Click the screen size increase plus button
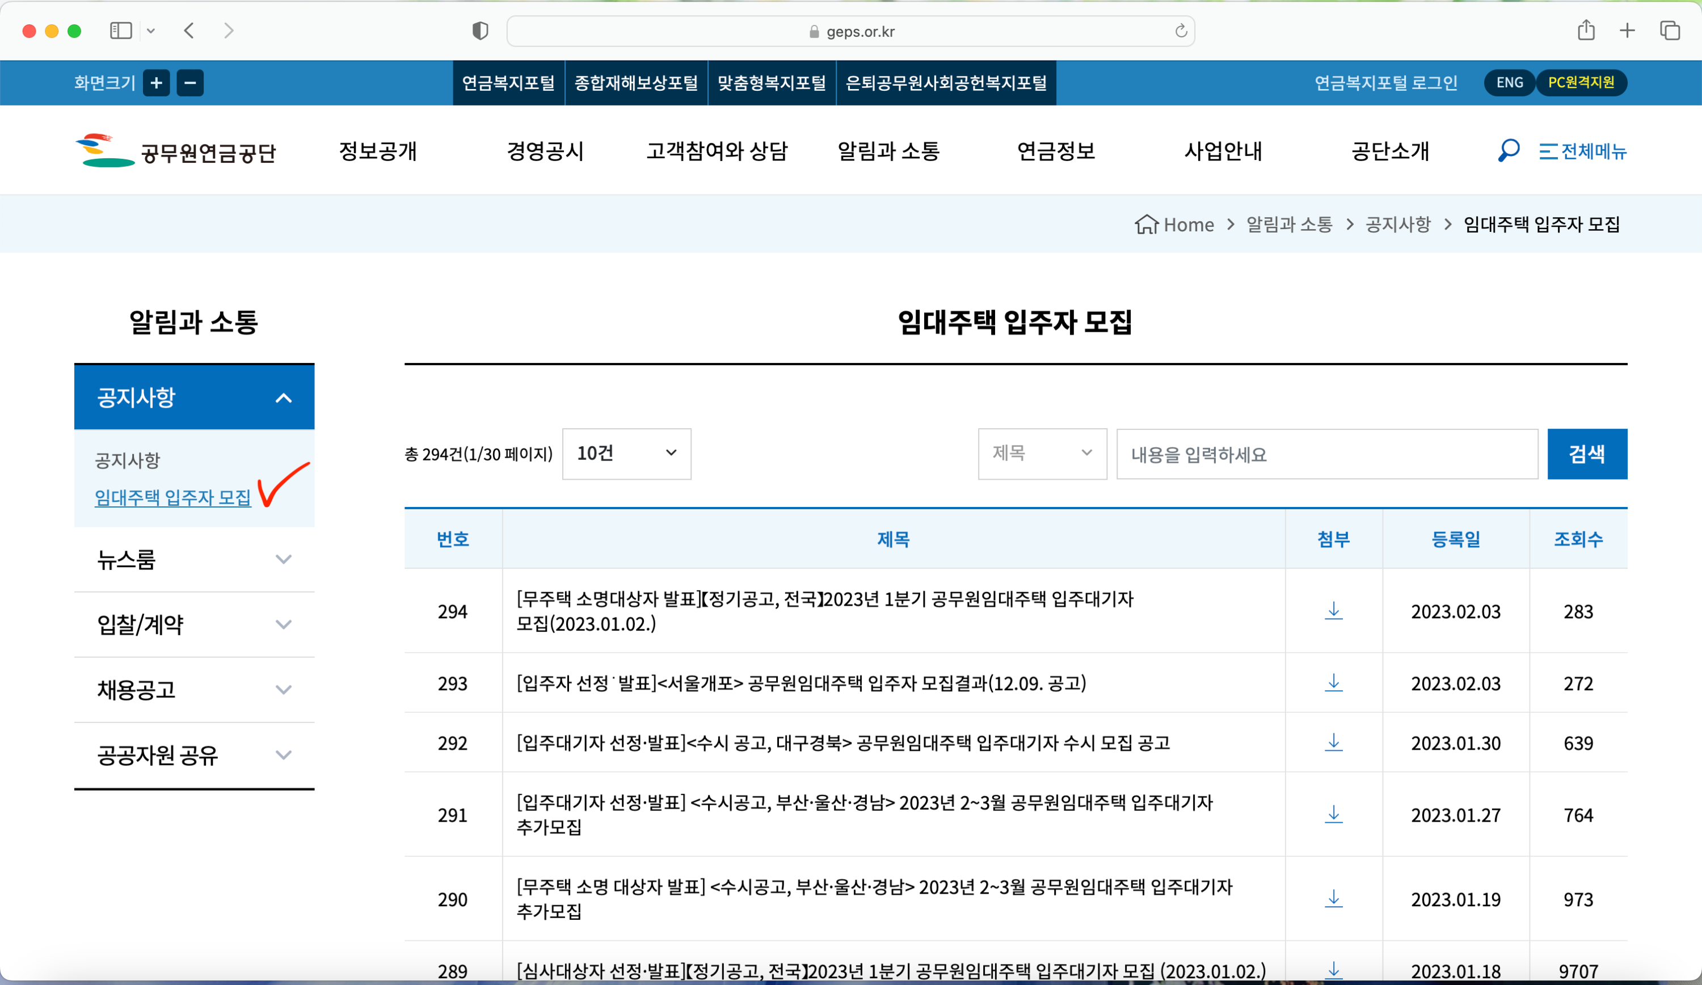The image size is (1702, 985). [156, 83]
